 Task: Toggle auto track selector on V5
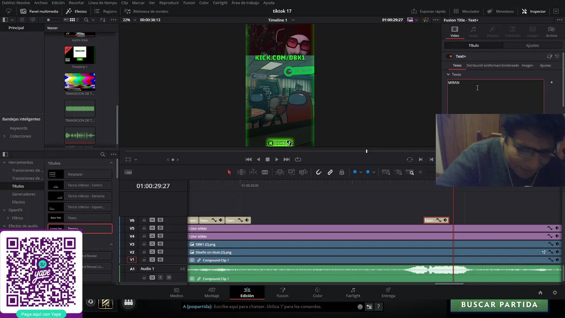click(x=152, y=228)
